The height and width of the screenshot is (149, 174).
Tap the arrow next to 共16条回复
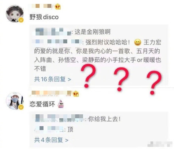point(69,79)
